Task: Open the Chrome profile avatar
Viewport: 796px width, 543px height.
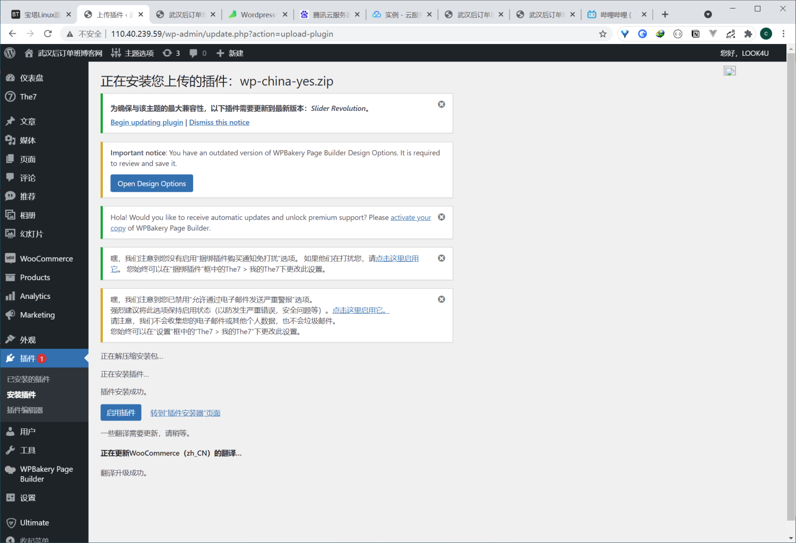Action: (x=766, y=34)
